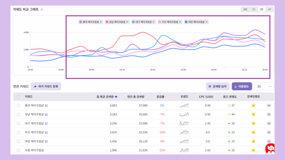This screenshot has height=160, width=285.
Task: Click more options icon in 홍대 메이크업샵 row
Action: 269,106
